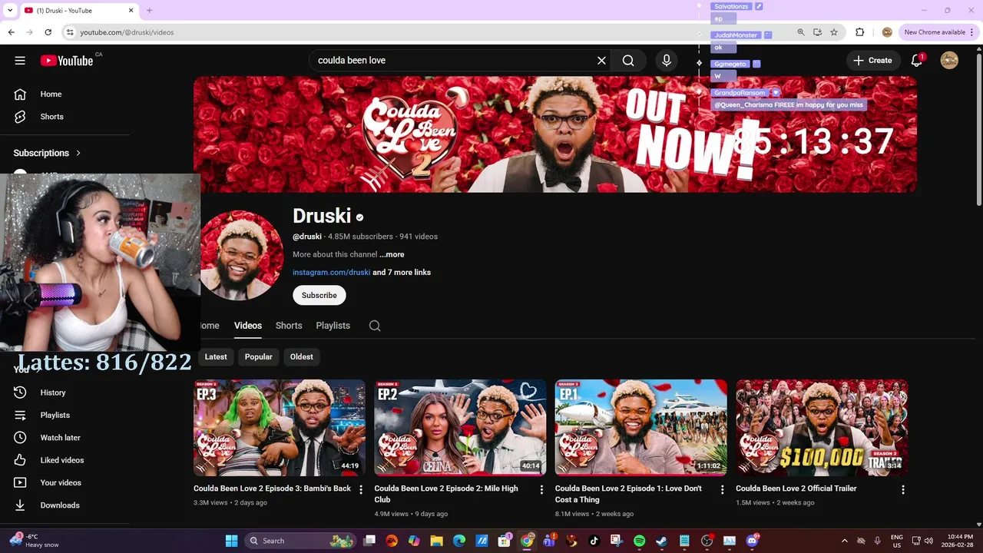Open Episode 3: Bambi's Back title link
Screen dimensions: 983x553
click(x=272, y=488)
